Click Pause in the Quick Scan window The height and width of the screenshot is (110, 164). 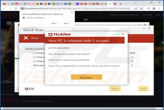point(115,89)
